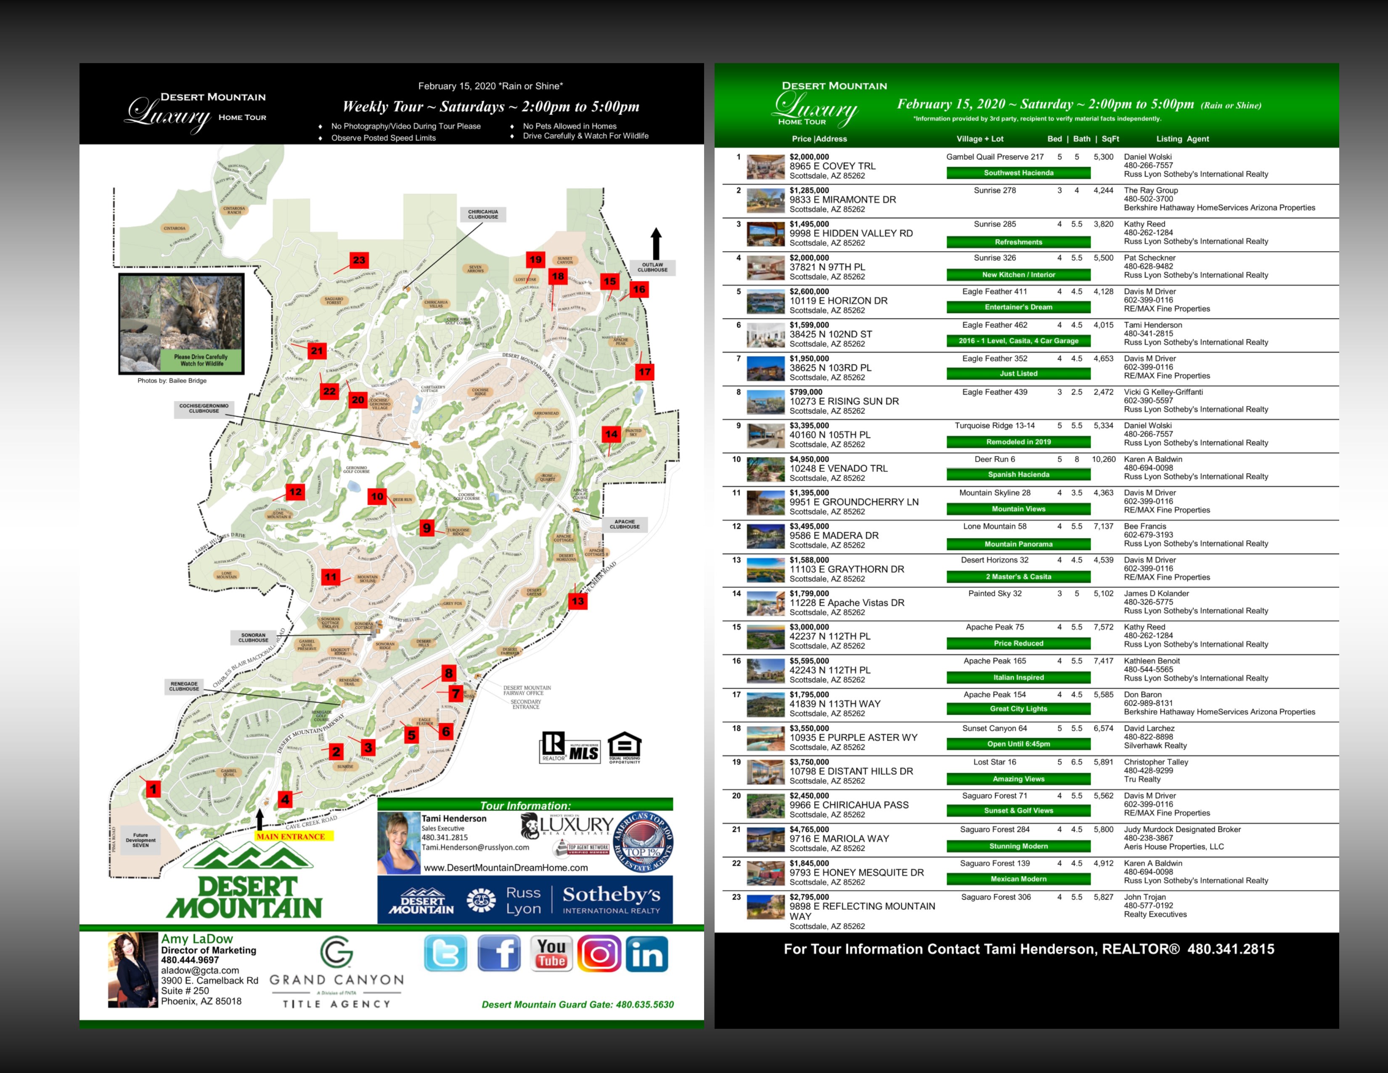Viewport: 1388px width, 1073px height.
Task: Click the price '$799,000'
Action: pos(806,392)
